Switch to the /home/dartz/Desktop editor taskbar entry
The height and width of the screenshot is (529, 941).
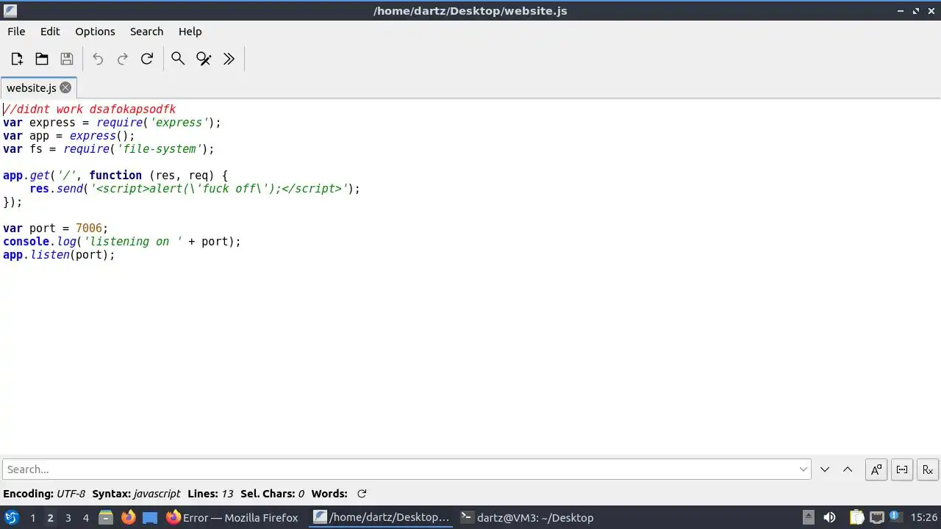point(381,517)
